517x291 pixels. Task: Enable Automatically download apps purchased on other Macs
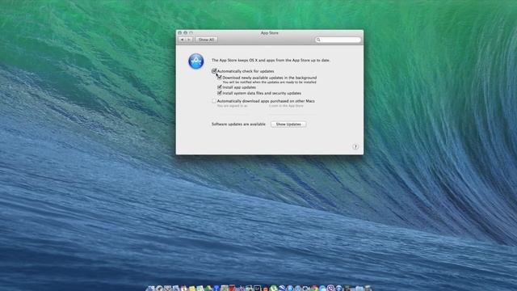point(214,101)
